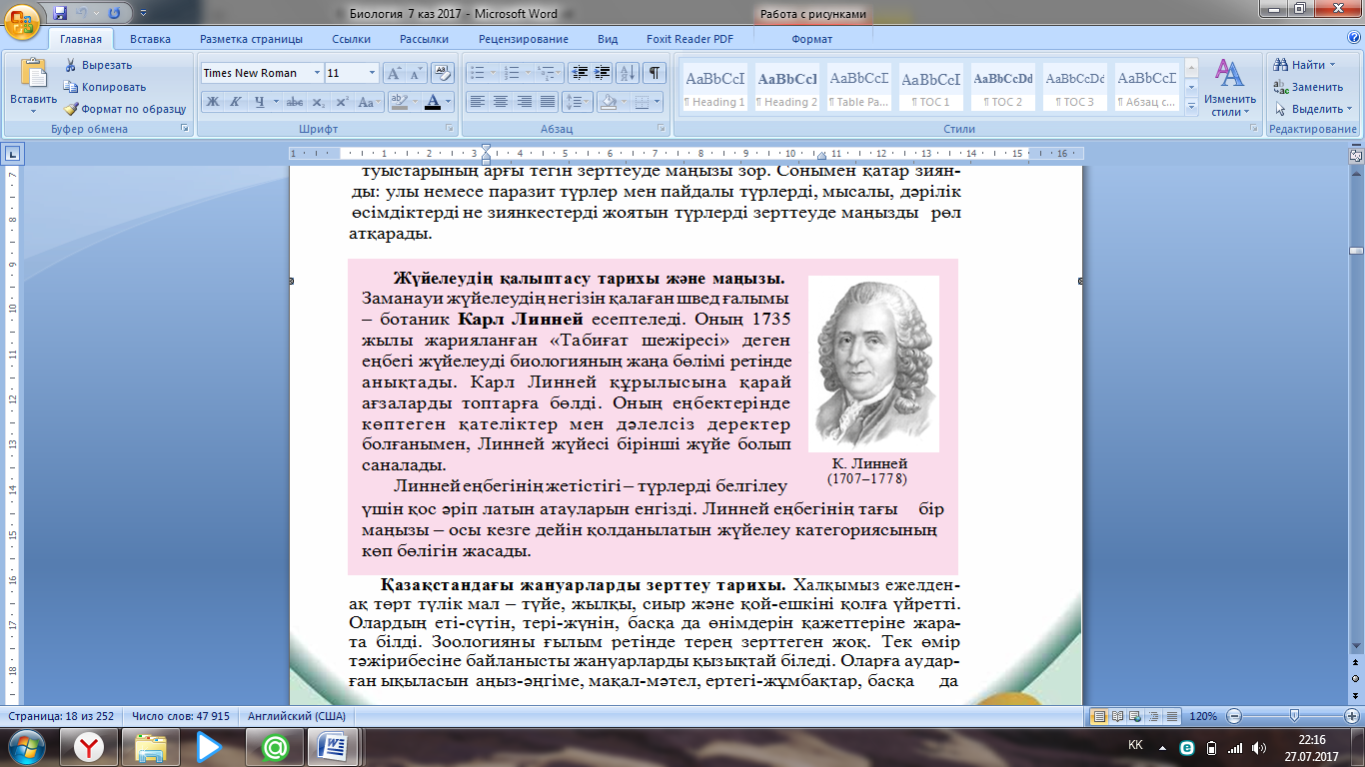Increase paragraph indent
The width and height of the screenshot is (1365, 767).
click(603, 73)
